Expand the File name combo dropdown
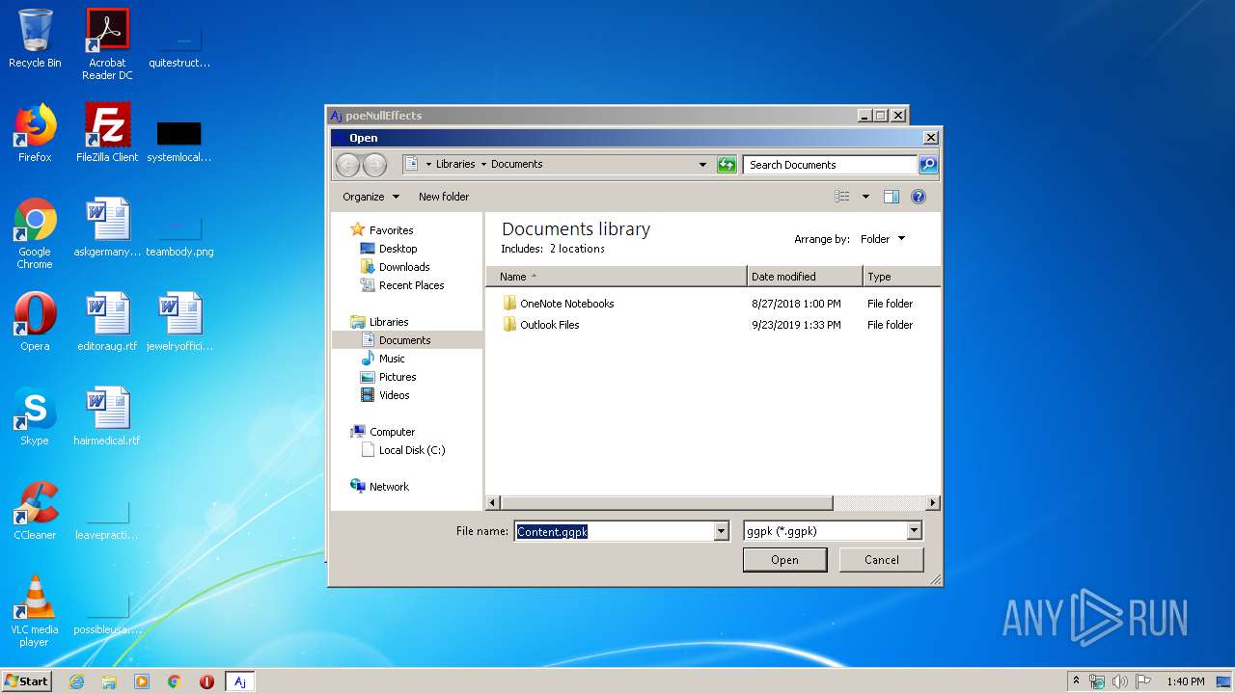This screenshot has width=1235, height=694. pyautogui.click(x=721, y=531)
